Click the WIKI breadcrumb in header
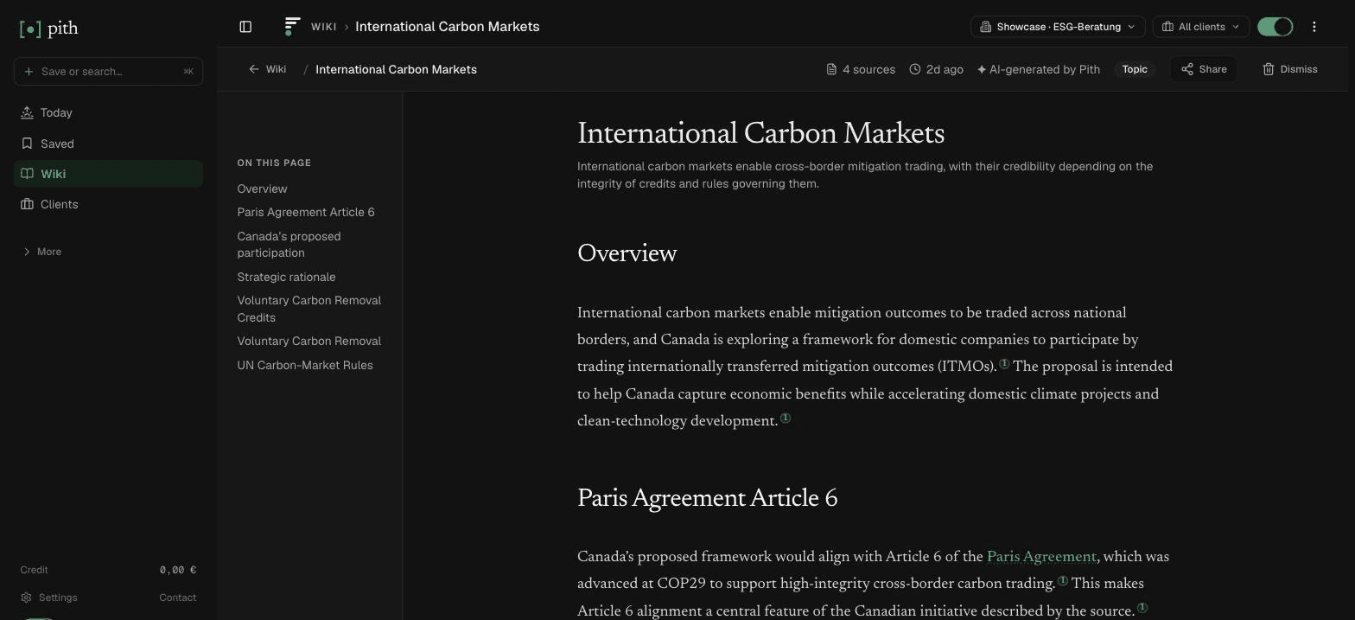The height and width of the screenshot is (620, 1355). point(324,27)
